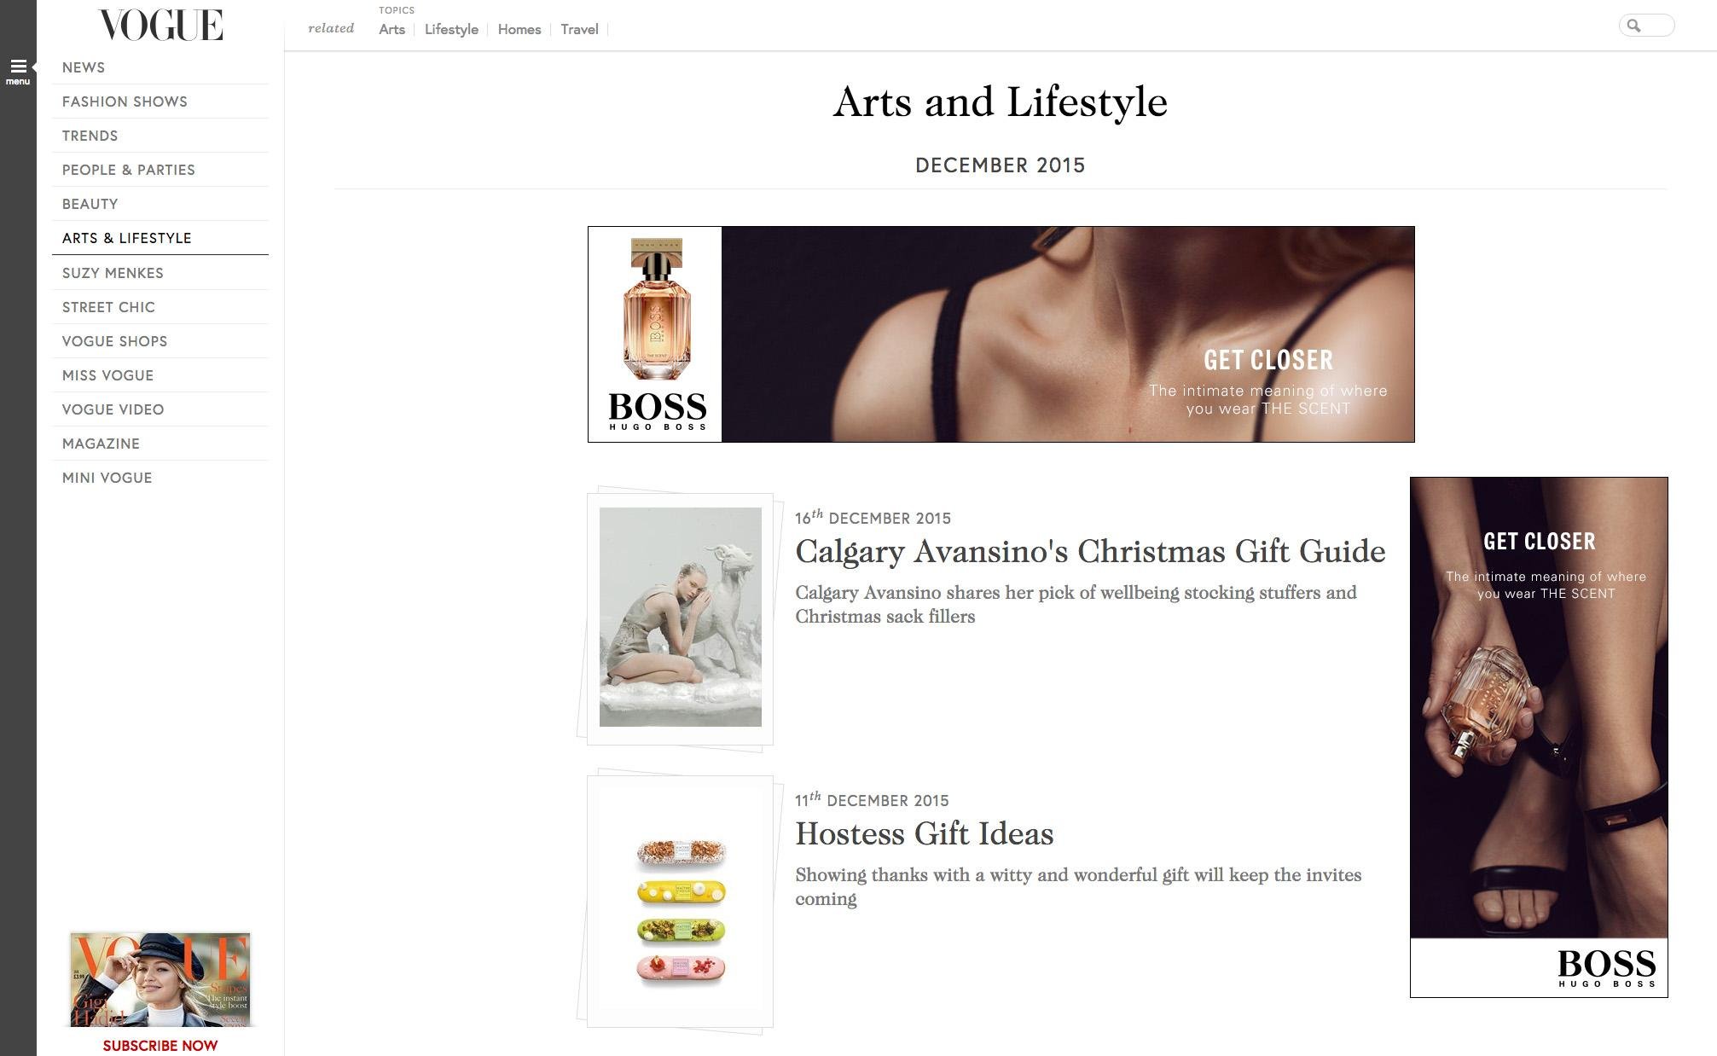Open the Vogue logo homepage link
The width and height of the screenshot is (1717, 1056).
[160, 26]
